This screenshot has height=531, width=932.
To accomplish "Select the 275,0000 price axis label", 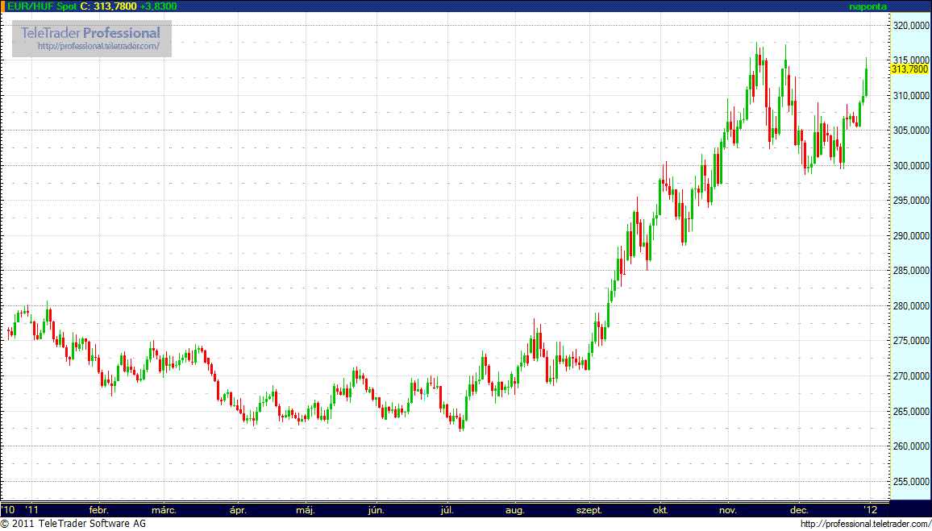I will (x=910, y=341).
